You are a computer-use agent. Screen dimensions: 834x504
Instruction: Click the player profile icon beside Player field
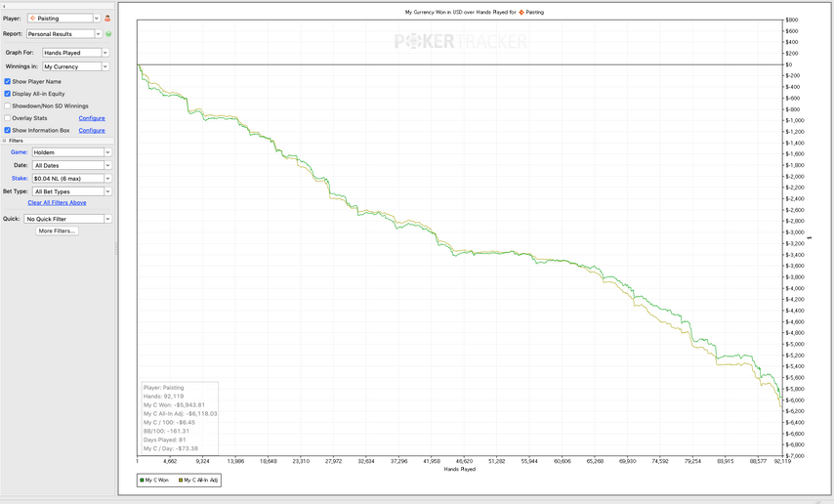click(107, 19)
